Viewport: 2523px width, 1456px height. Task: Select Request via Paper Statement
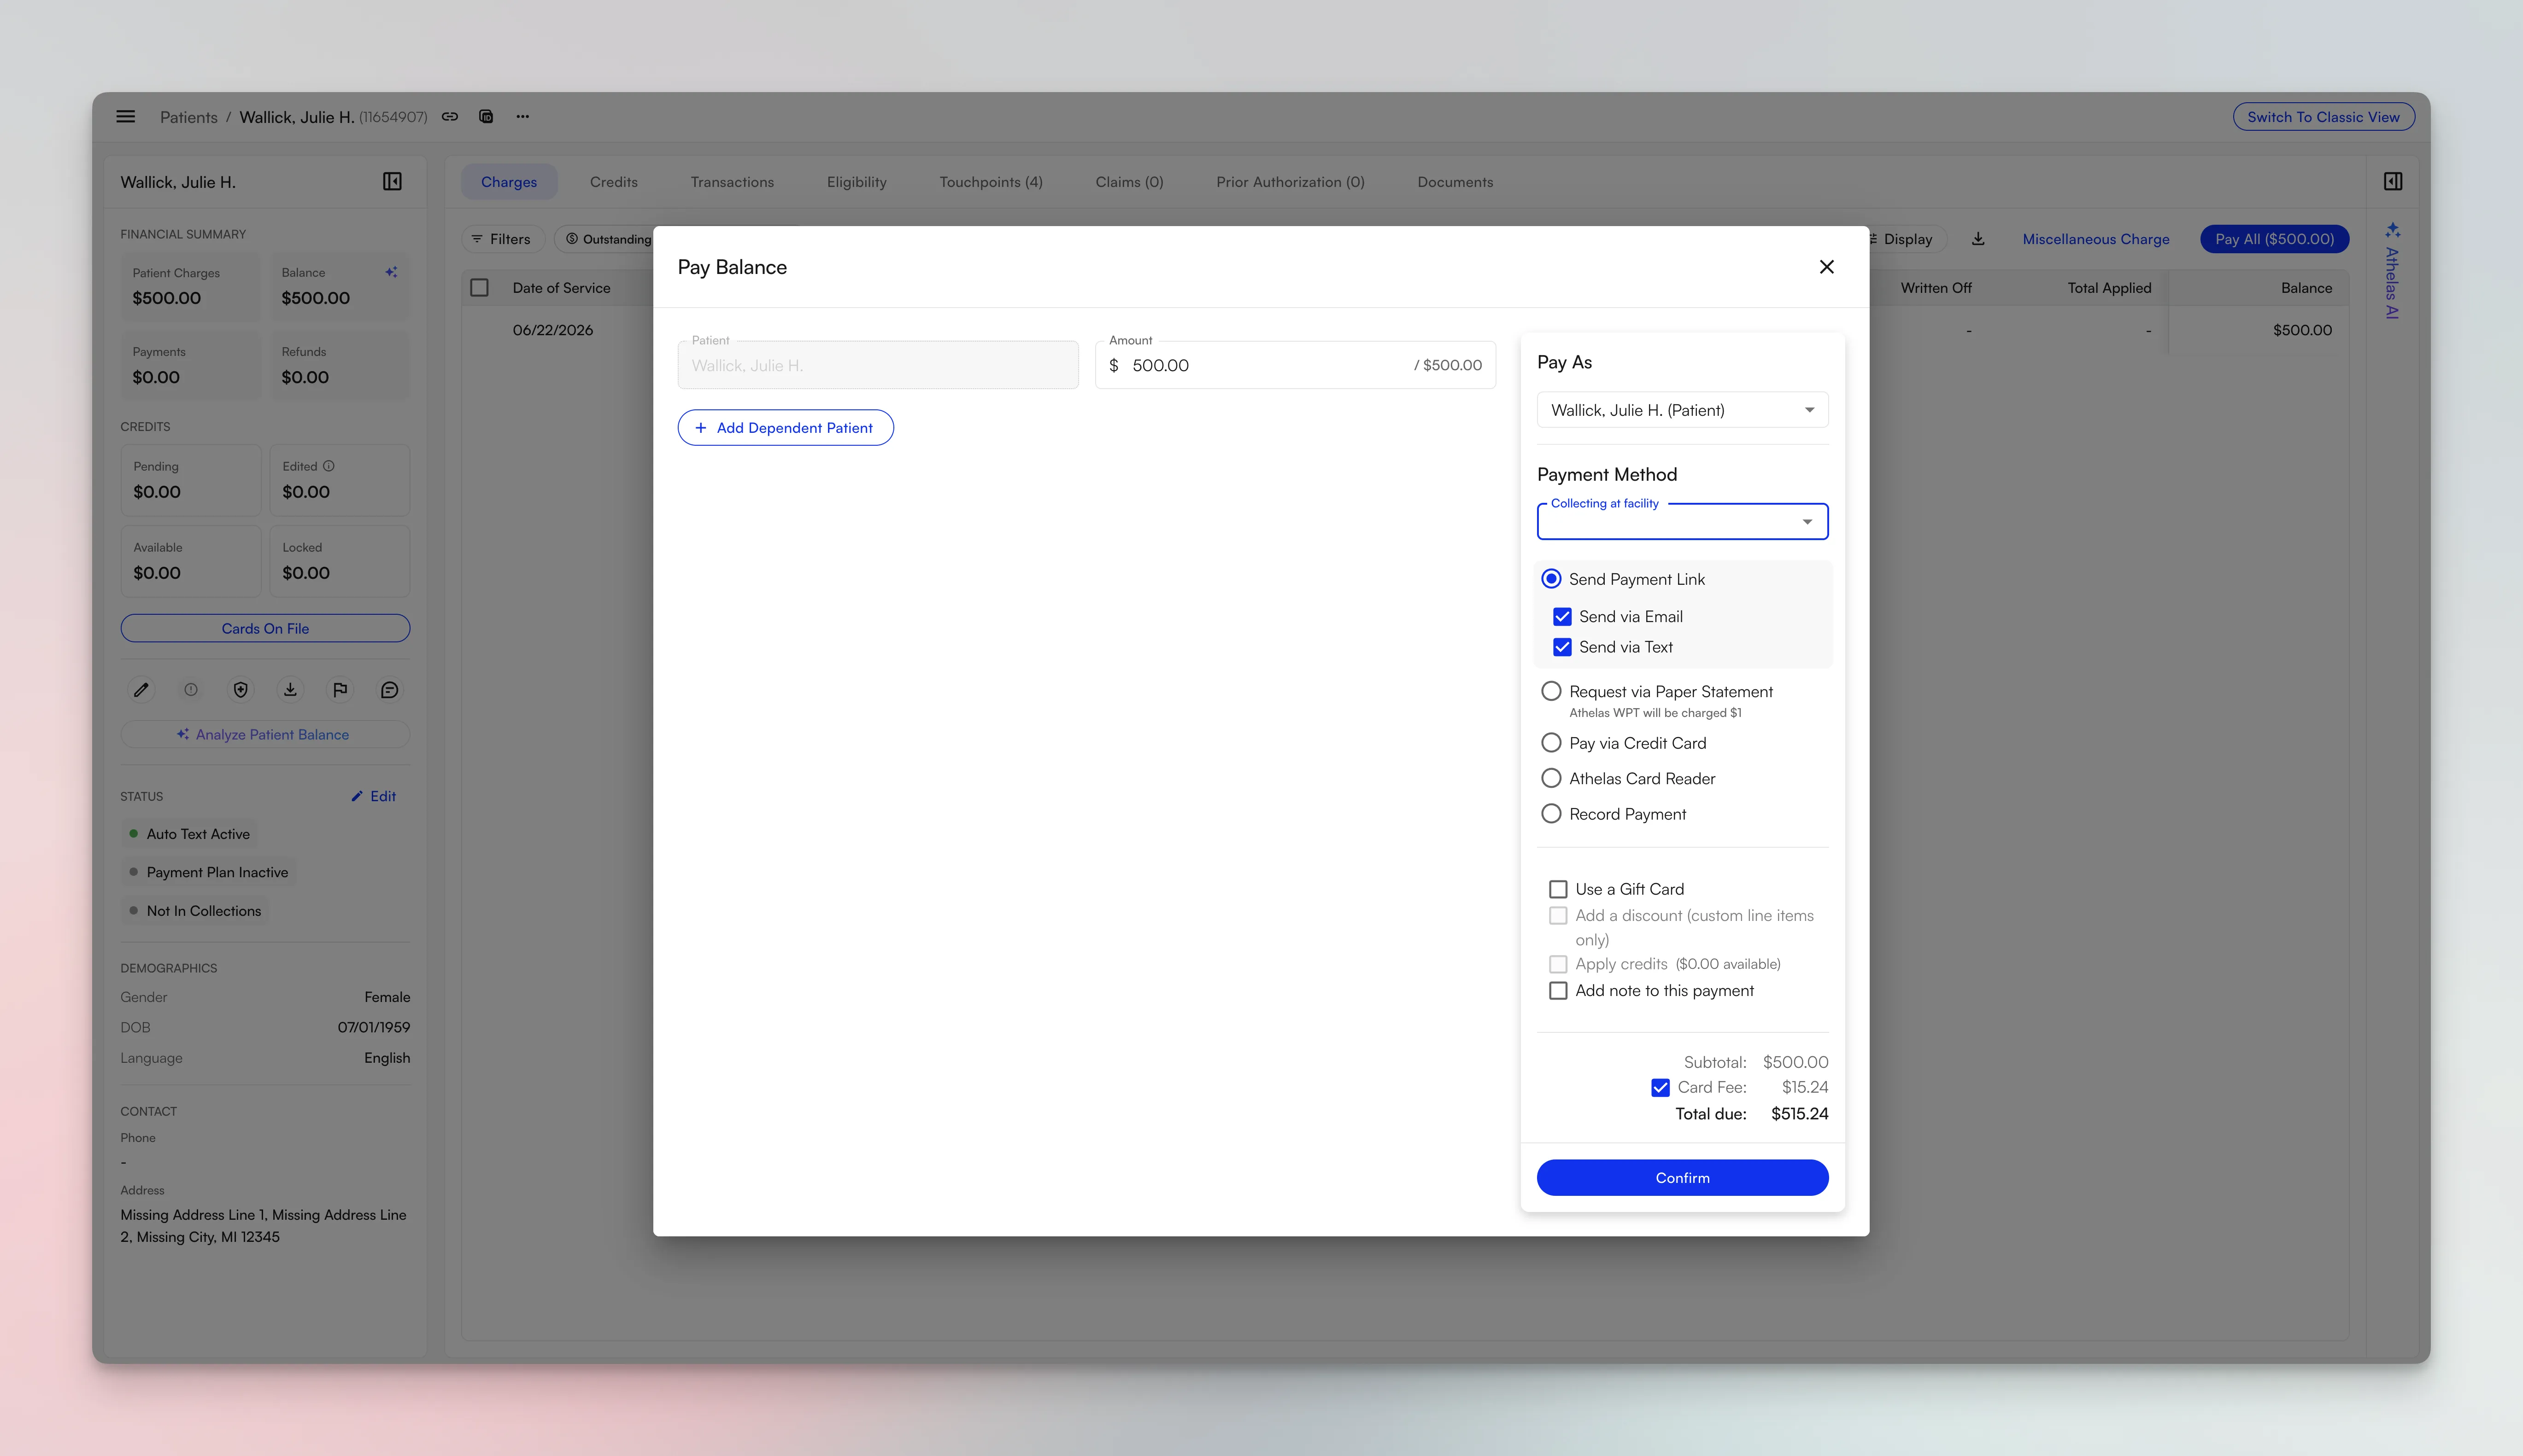[1552, 691]
